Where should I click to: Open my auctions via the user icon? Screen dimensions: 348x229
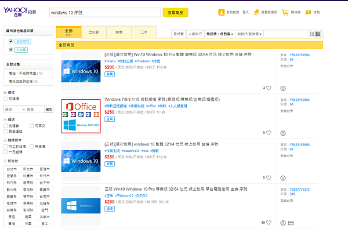222,12
